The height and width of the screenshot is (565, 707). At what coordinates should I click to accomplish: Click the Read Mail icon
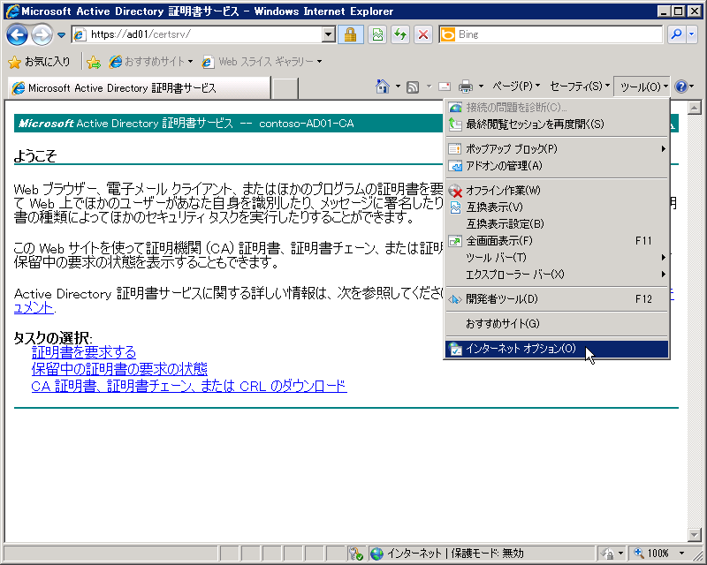(445, 86)
